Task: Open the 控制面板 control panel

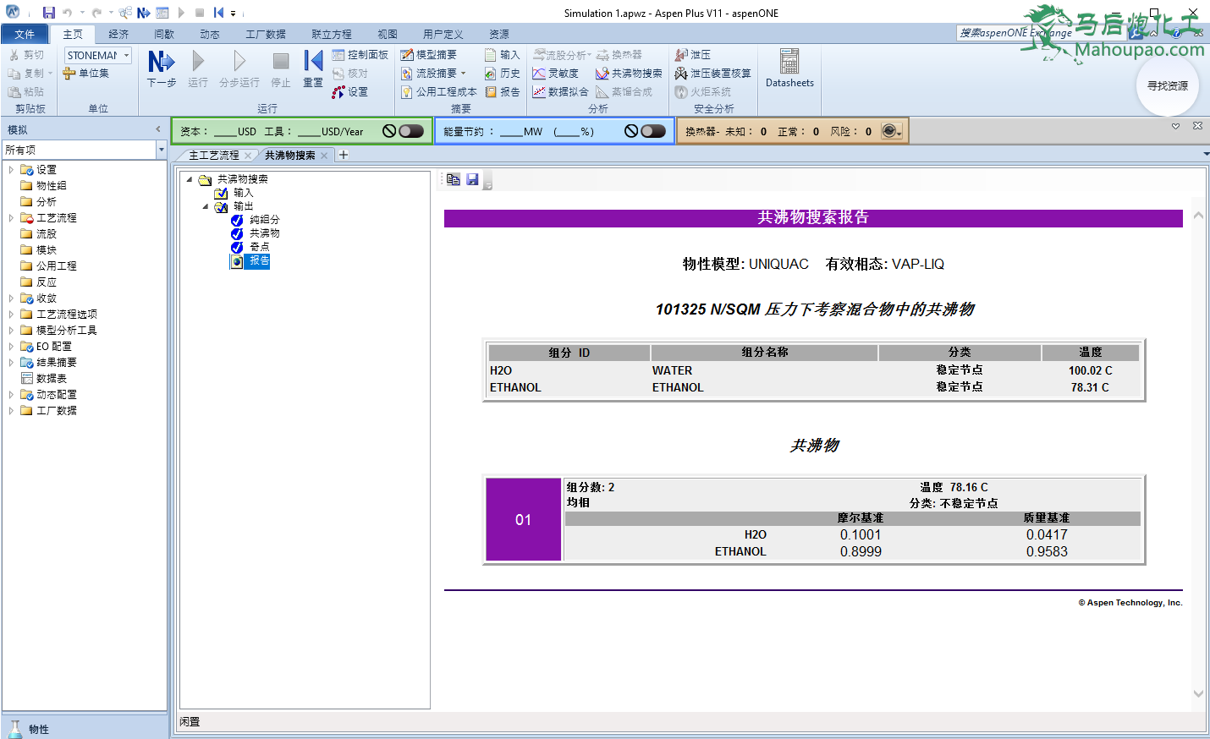Action: point(360,55)
